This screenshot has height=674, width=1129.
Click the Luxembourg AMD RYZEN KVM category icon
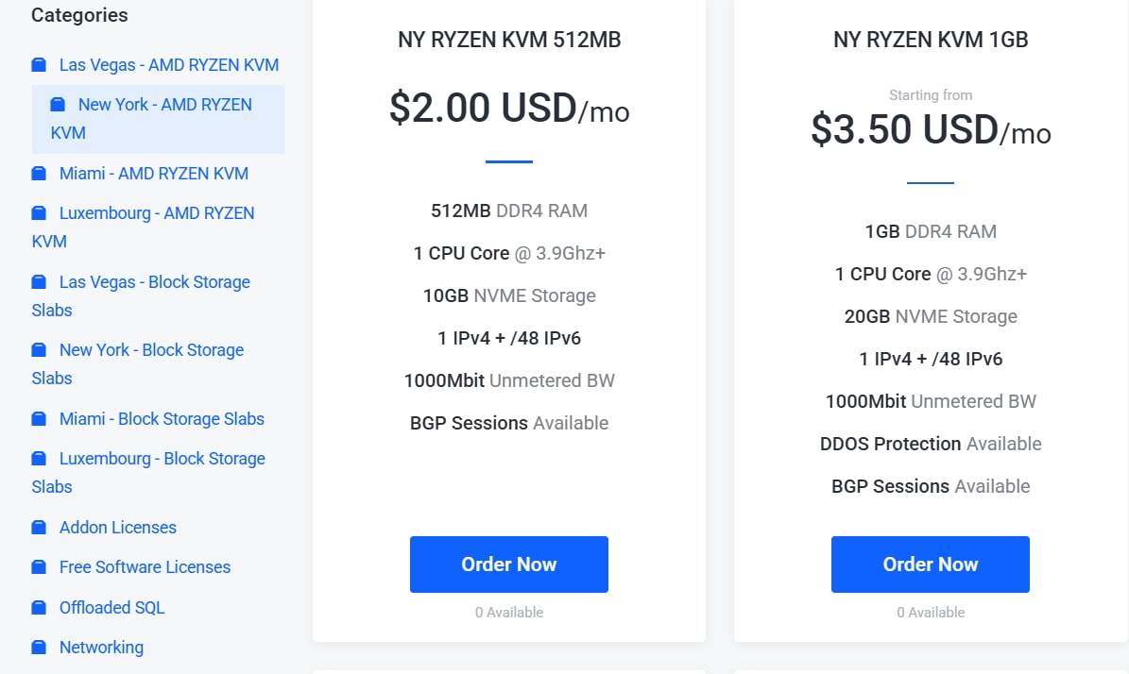39,213
